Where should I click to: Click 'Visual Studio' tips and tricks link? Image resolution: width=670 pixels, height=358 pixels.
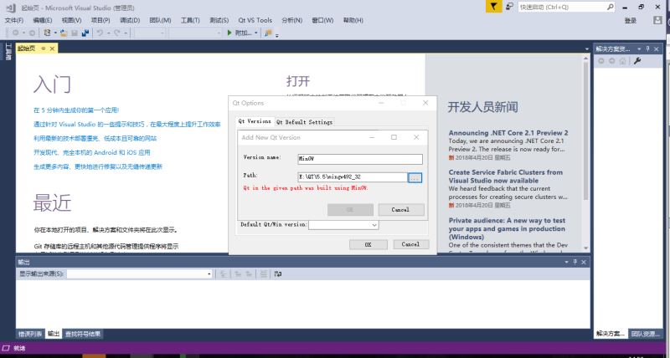click(x=127, y=124)
